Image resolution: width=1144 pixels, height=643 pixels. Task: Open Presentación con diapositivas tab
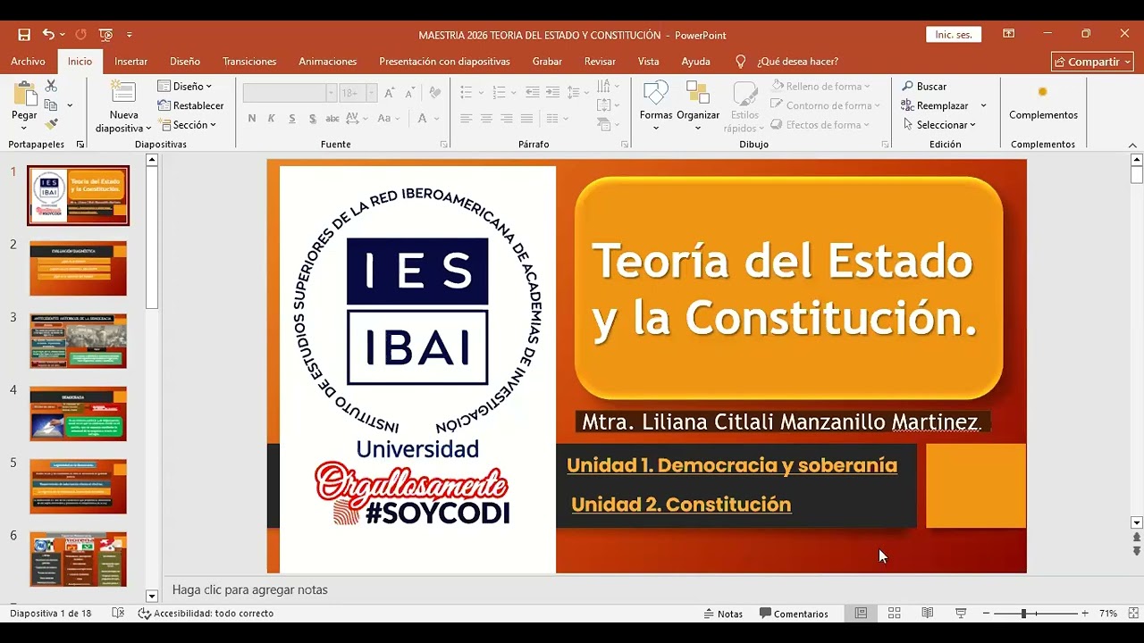(444, 62)
